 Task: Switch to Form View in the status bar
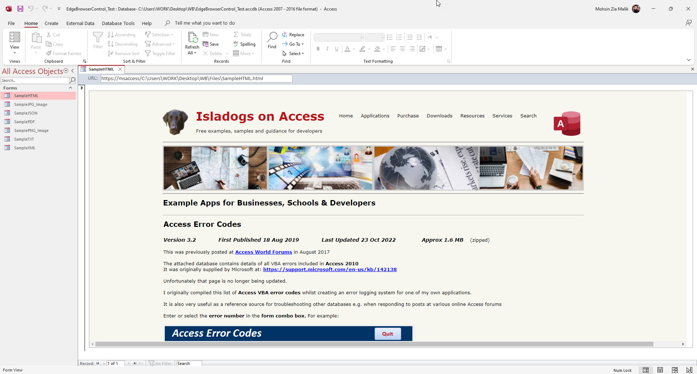click(x=645, y=370)
